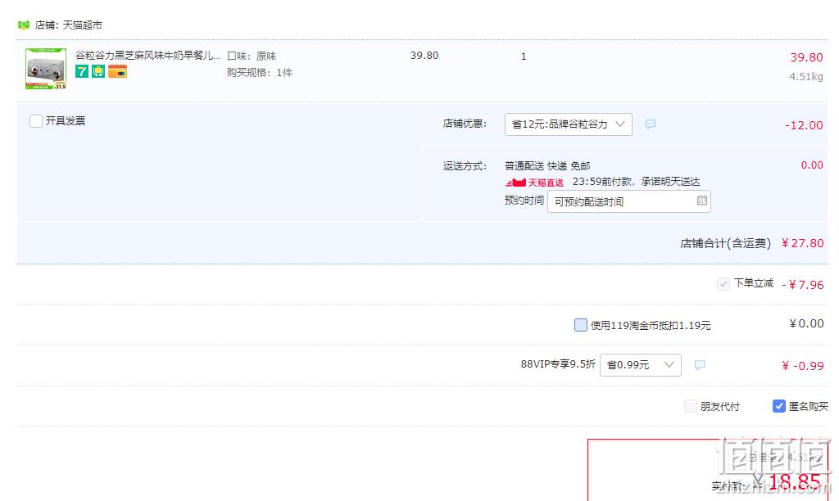Click the green shield guarantee badge
This screenshot has width=839, height=501.
[98, 71]
